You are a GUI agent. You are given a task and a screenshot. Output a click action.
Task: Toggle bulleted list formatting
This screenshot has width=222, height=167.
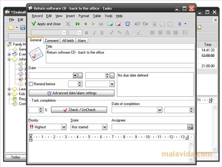pos(185,33)
